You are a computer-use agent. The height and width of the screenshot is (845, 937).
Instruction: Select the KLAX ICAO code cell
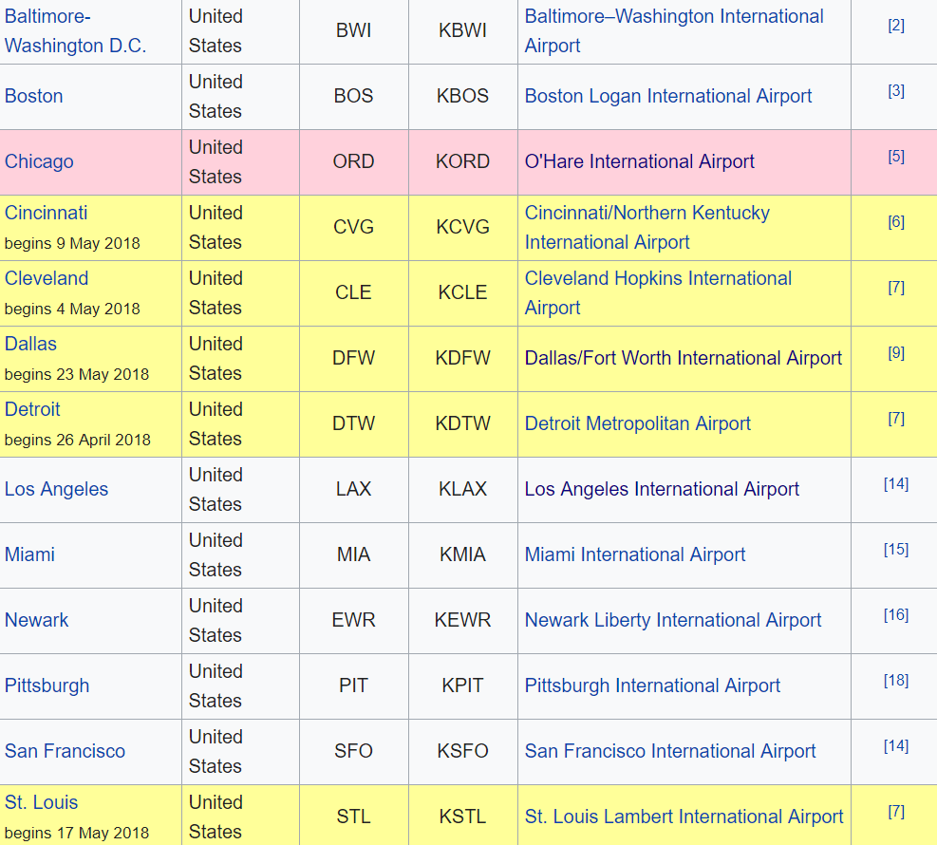pyautogui.click(x=463, y=489)
